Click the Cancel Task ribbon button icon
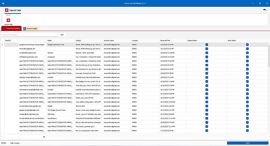270x146 pixels. (x=8, y=20)
